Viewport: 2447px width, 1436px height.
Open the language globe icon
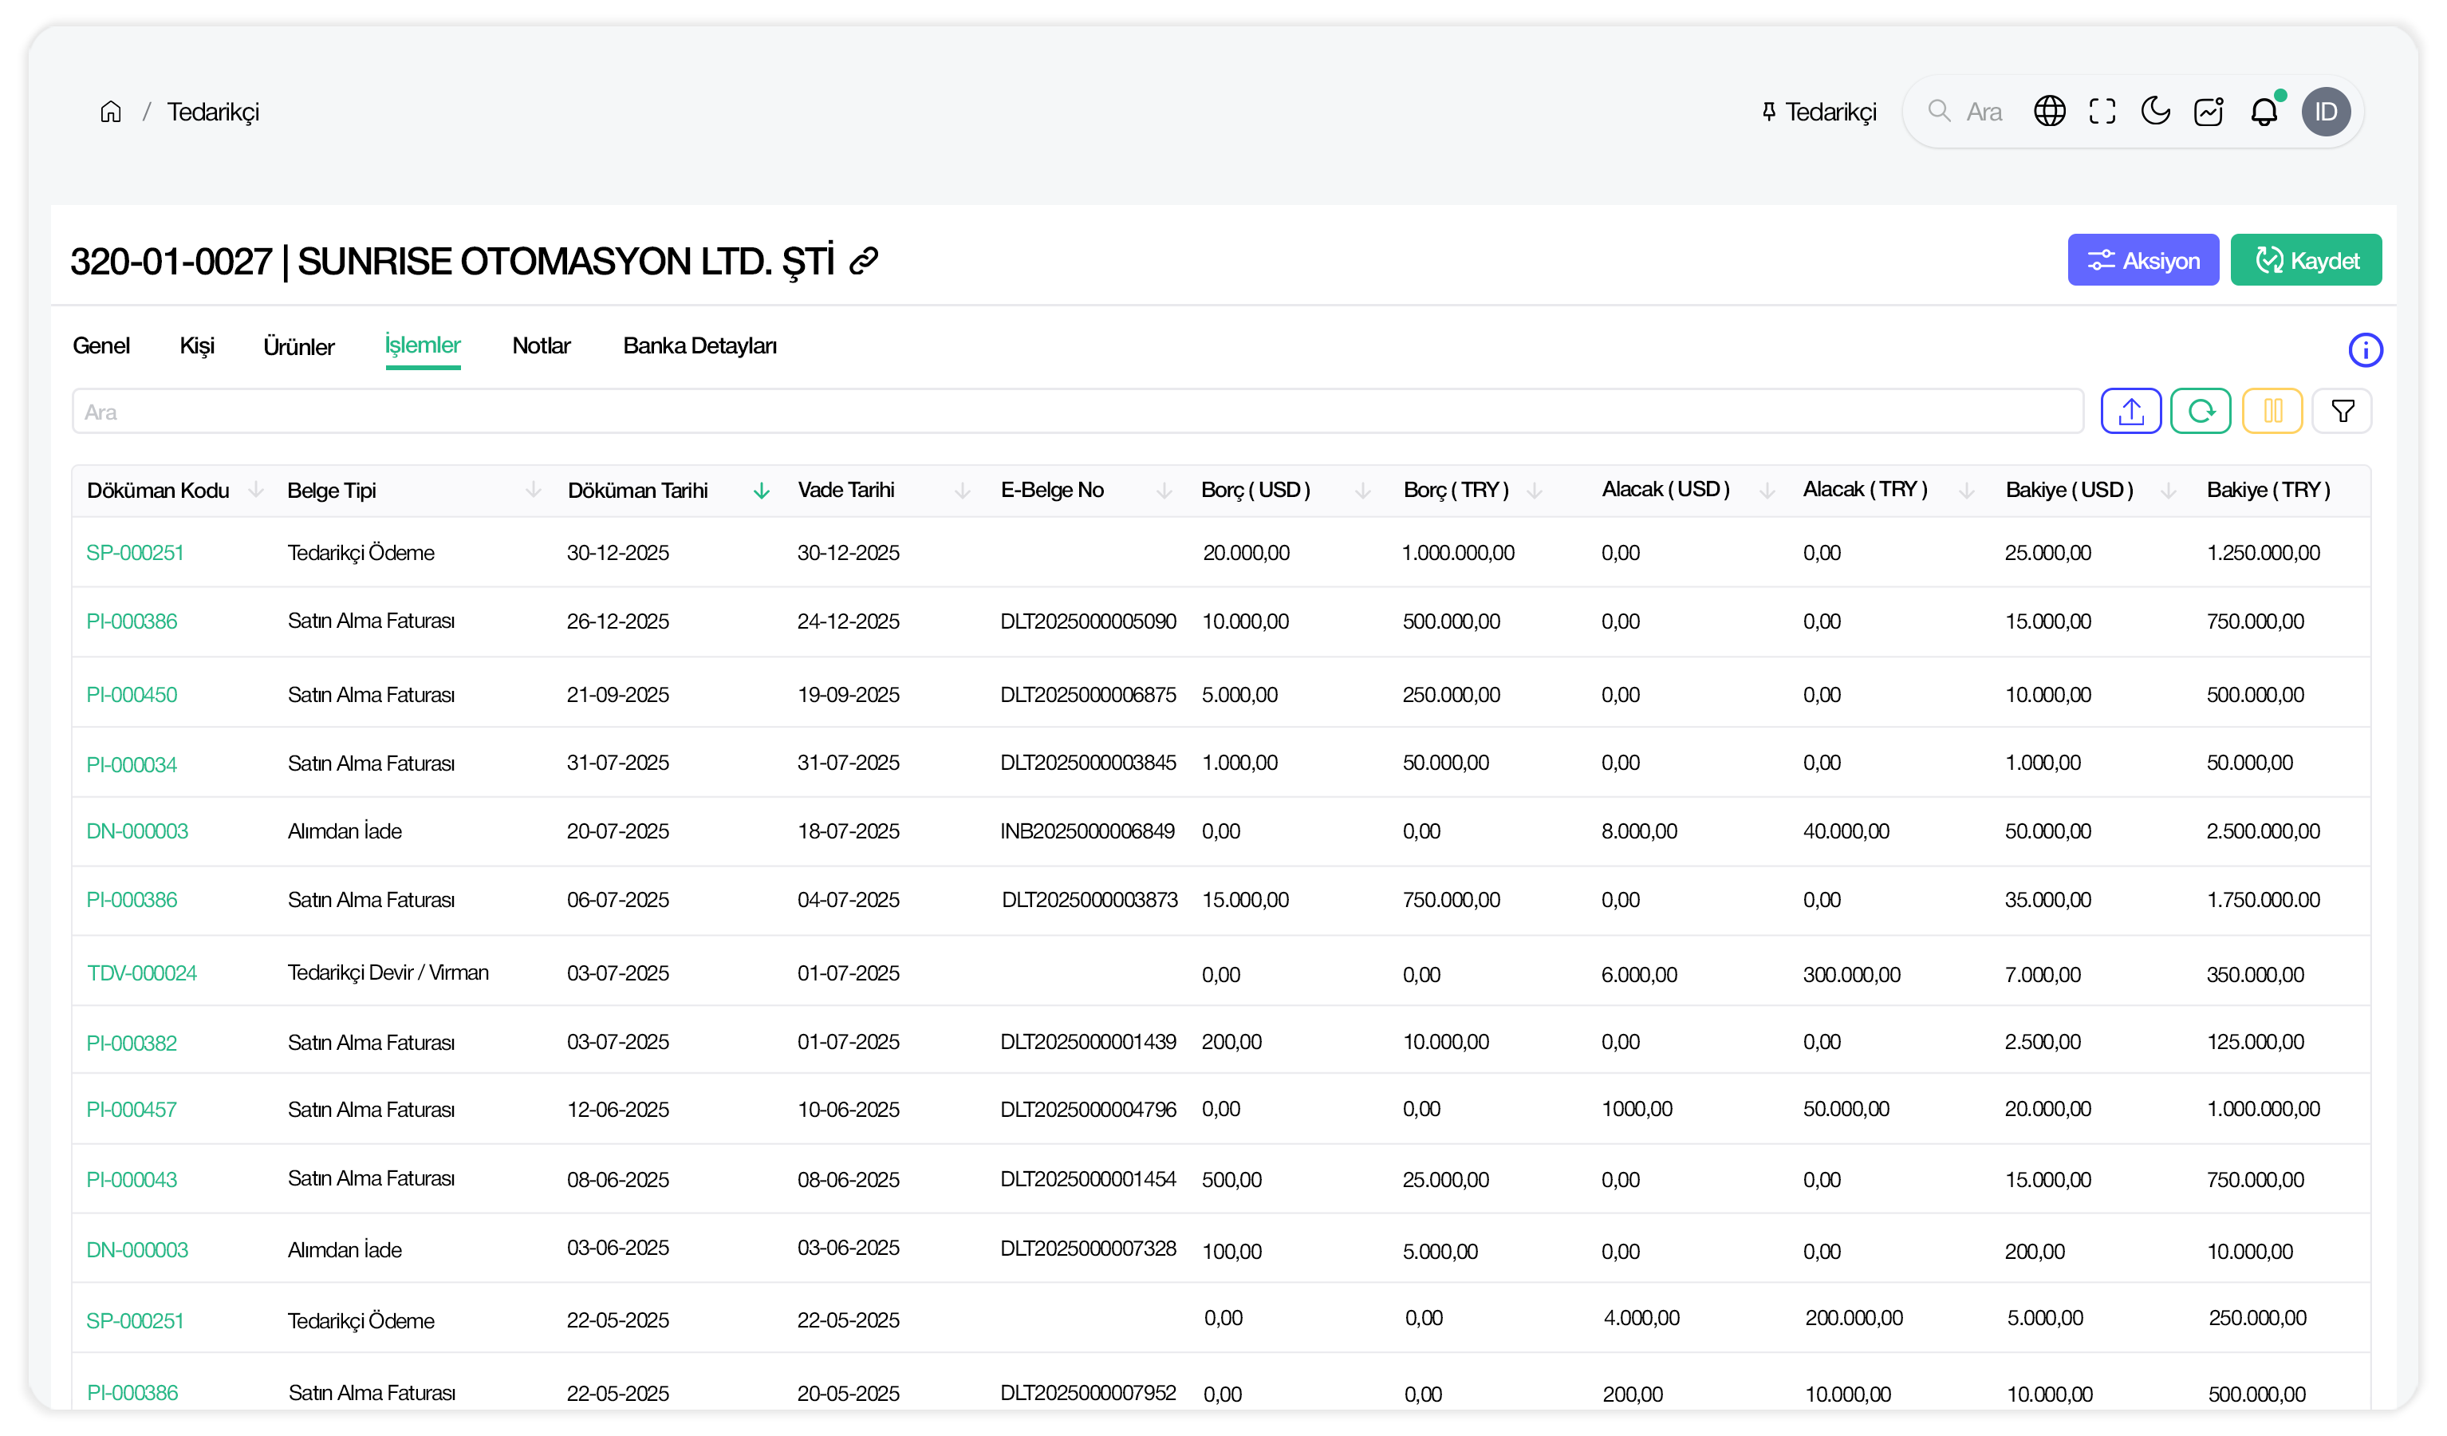pyautogui.click(x=2049, y=112)
